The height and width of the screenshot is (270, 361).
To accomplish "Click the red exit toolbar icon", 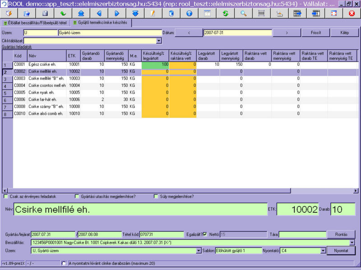I will (x=352, y=13).
